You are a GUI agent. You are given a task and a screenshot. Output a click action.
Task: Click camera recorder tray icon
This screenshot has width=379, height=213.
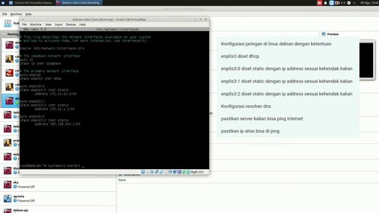[x=337, y=3]
